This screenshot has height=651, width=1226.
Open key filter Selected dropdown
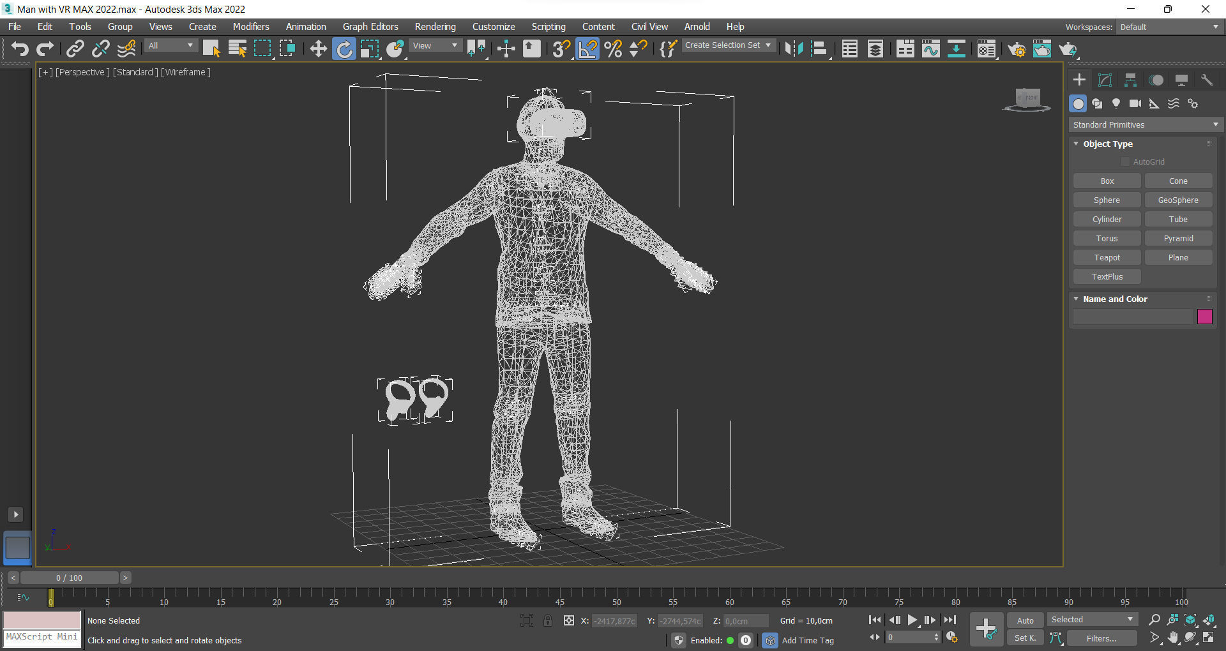(x=1093, y=620)
